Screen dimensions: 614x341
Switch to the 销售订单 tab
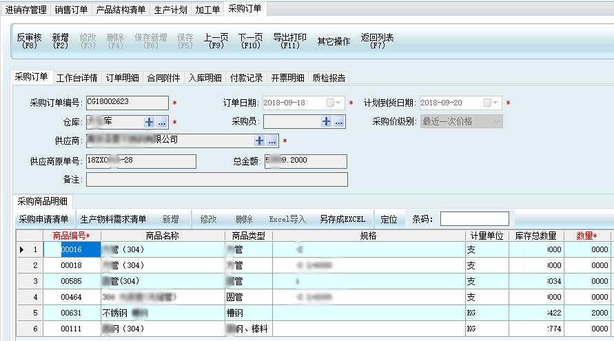click(71, 10)
